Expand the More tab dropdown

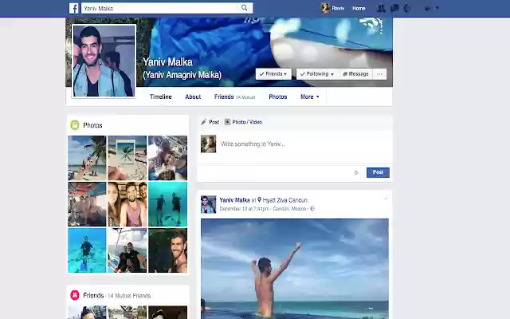(x=310, y=96)
